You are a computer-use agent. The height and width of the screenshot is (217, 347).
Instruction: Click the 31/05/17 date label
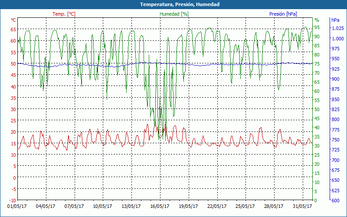[x=302, y=206]
